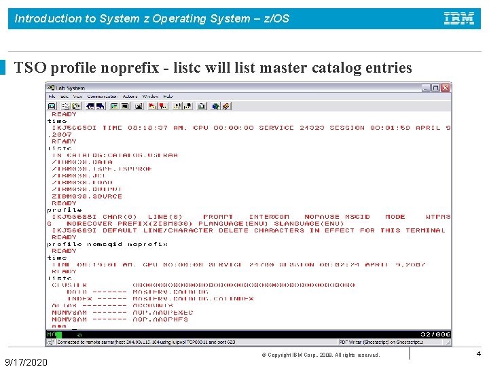The image size is (489, 367).
Task: Open the File menu
Action: 52,97
